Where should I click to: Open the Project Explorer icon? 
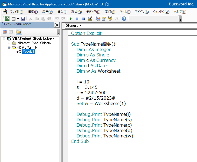(98, 19)
